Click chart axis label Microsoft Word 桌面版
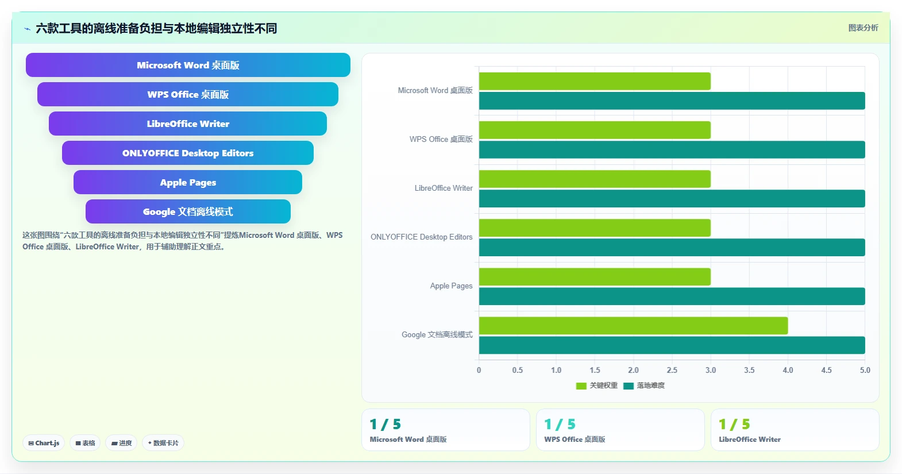This screenshot has width=902, height=474. [435, 91]
